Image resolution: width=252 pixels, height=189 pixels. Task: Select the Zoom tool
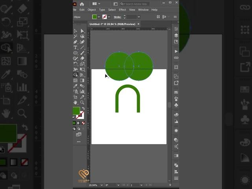tap(82, 102)
